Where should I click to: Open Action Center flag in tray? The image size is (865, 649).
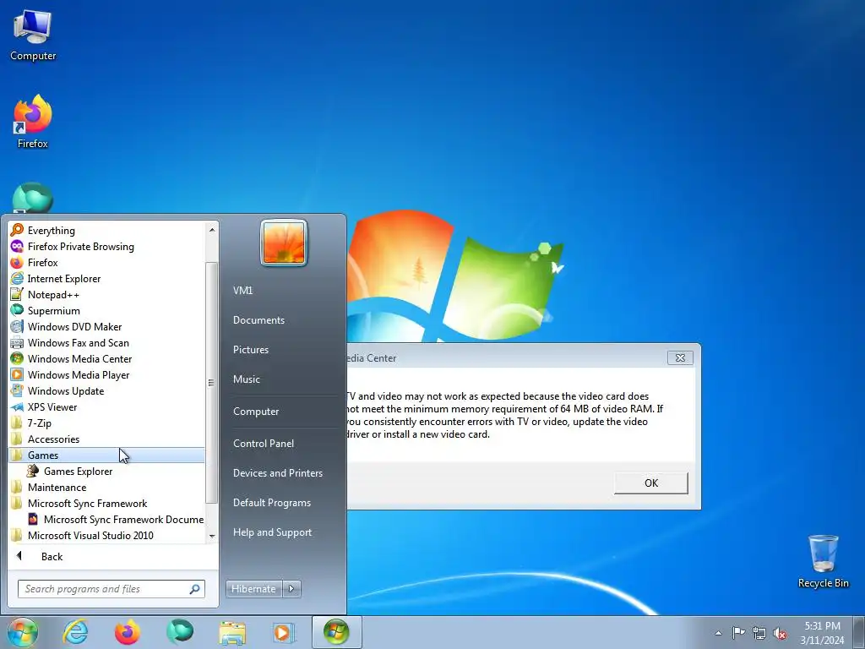[738, 632]
